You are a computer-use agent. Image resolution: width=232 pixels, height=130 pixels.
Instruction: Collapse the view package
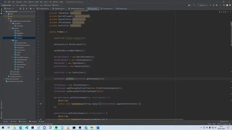pos(11,40)
